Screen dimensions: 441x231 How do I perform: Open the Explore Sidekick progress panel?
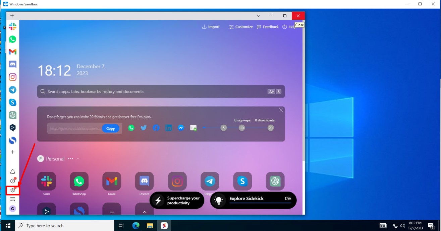click(x=253, y=200)
